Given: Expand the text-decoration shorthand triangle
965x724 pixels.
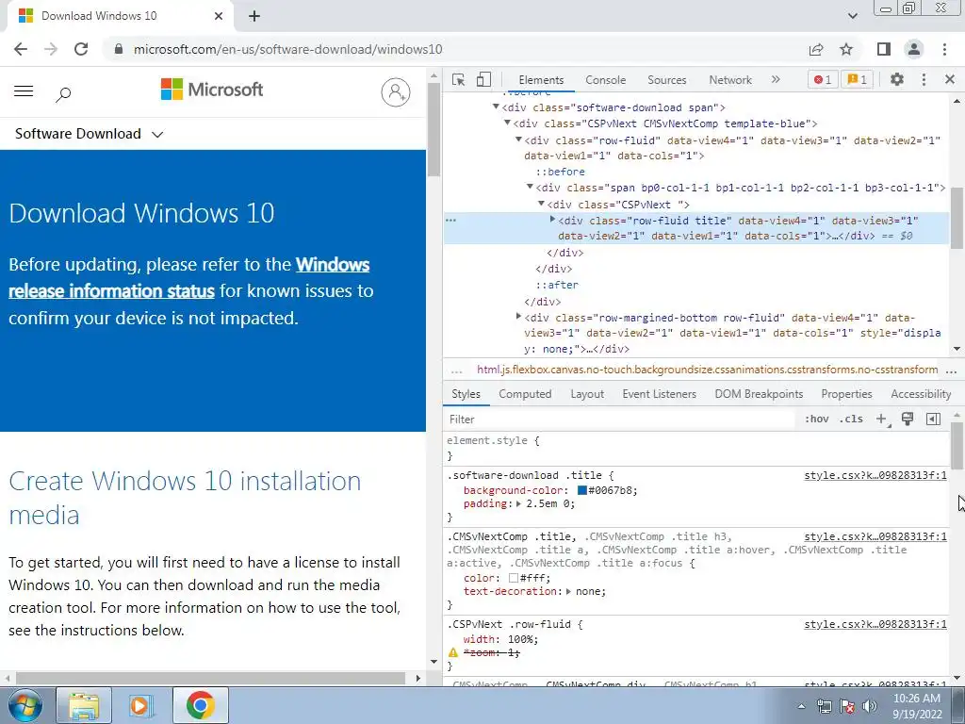Looking at the screenshot, I should point(568,591).
